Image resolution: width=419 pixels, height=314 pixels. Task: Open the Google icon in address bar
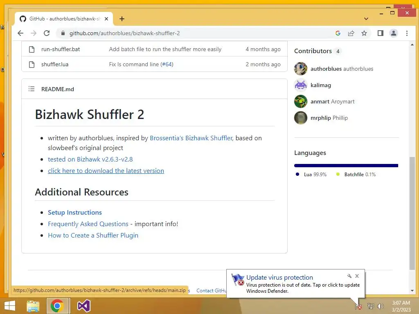pos(338,33)
